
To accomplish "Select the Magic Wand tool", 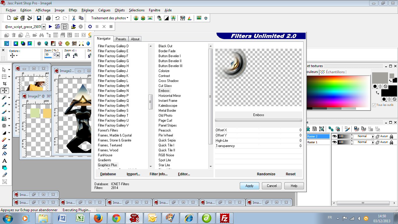I will point(4,98).
